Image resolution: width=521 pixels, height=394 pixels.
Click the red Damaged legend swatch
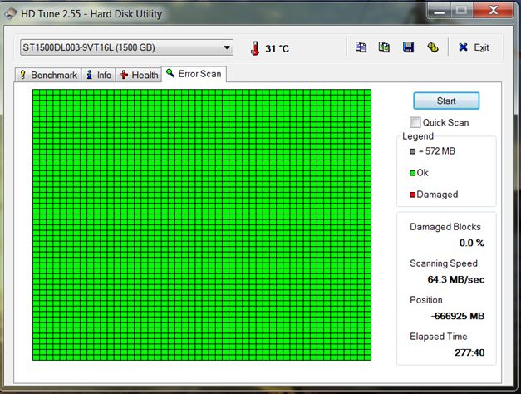pos(413,195)
